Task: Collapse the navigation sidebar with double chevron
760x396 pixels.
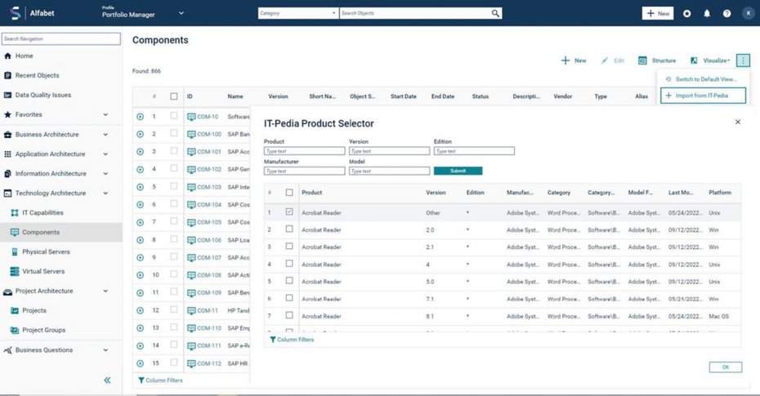Action: [107, 380]
